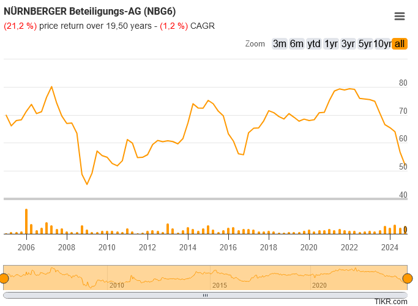Click the 80 price axis label
This screenshot has height=306, width=418.
tap(403, 83)
